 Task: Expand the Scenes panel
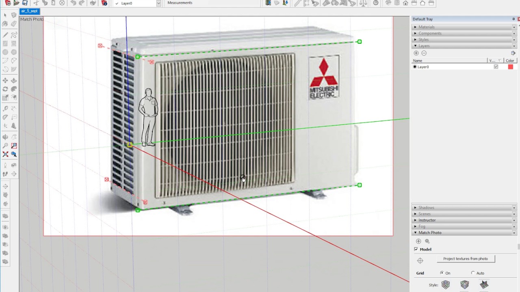[464, 214]
